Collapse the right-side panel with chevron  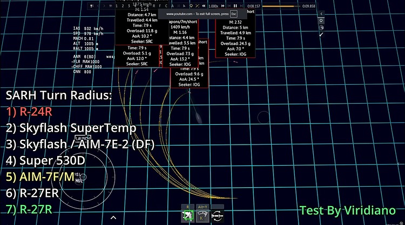[x=322, y=13]
